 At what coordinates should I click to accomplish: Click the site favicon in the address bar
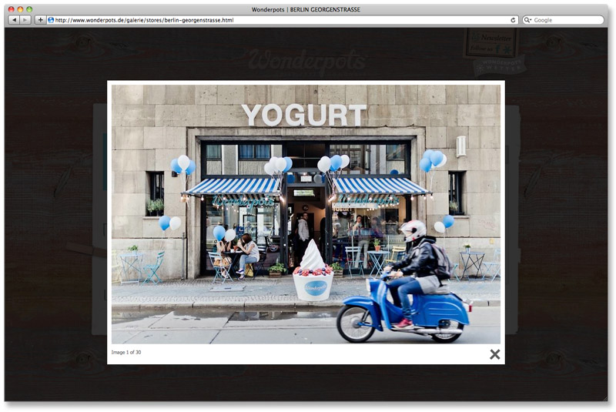coord(51,20)
